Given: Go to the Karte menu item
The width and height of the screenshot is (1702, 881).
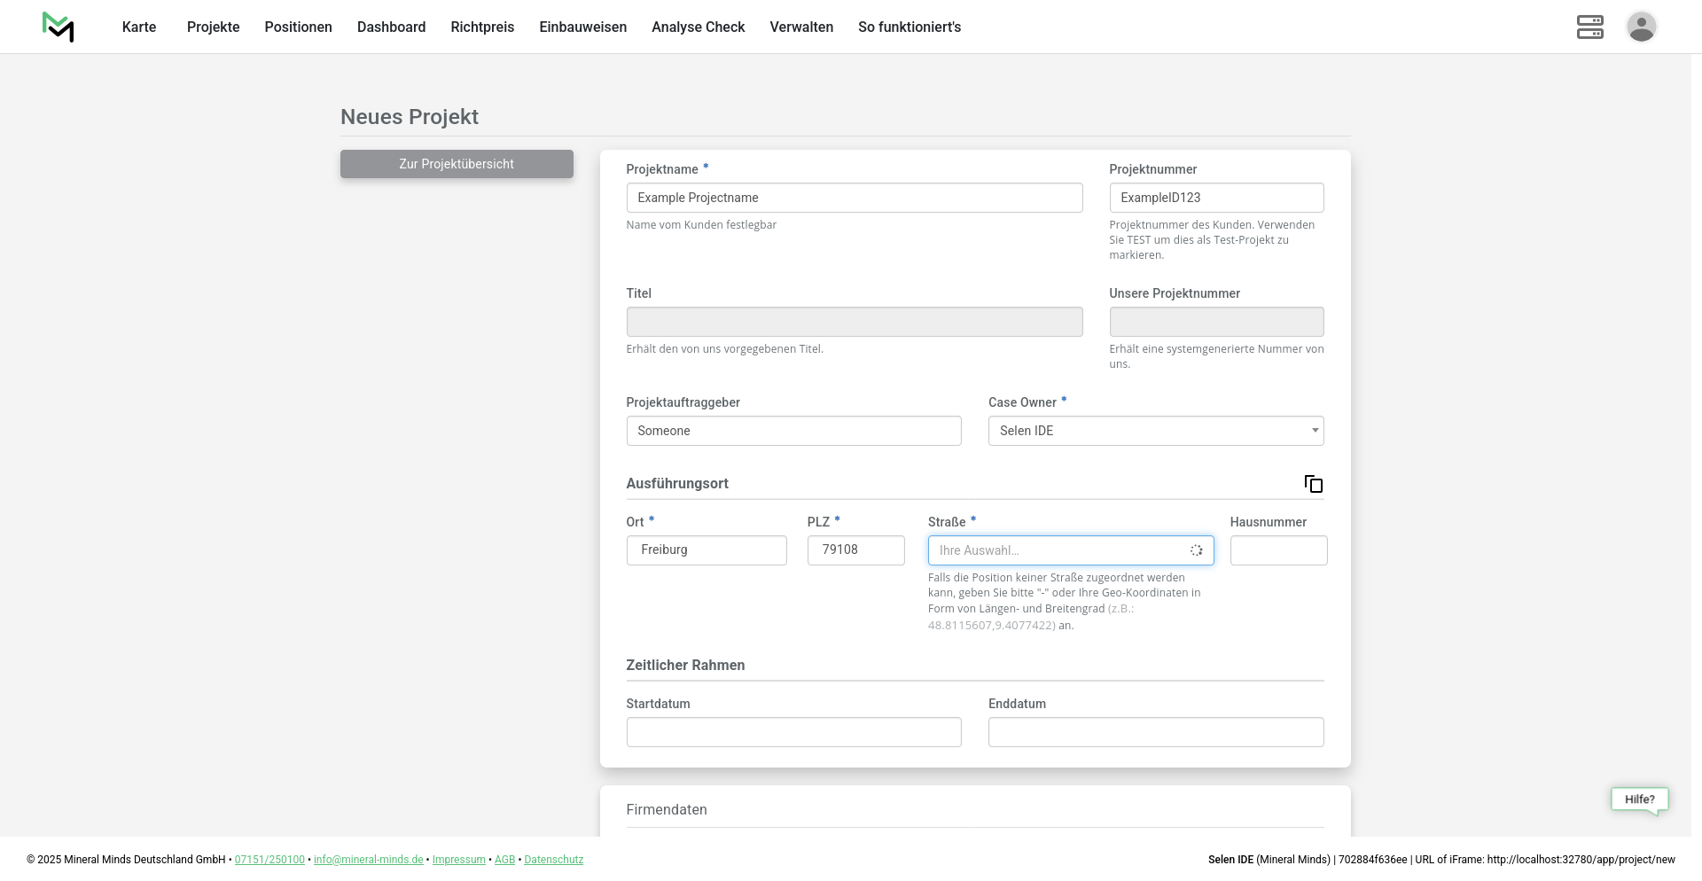Looking at the screenshot, I should click(x=139, y=27).
